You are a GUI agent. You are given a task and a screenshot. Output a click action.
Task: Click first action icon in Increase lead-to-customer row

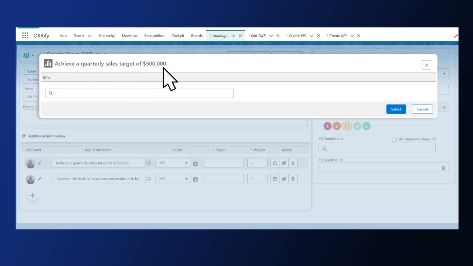pos(275,179)
